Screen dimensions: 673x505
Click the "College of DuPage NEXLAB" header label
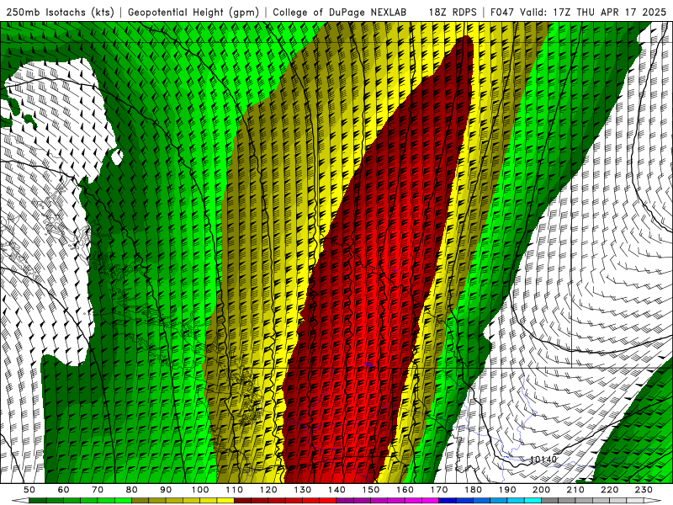[340, 12]
